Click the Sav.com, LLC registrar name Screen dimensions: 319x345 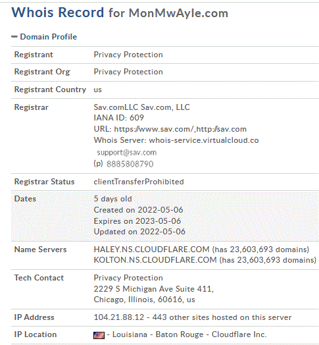[x=165, y=107]
